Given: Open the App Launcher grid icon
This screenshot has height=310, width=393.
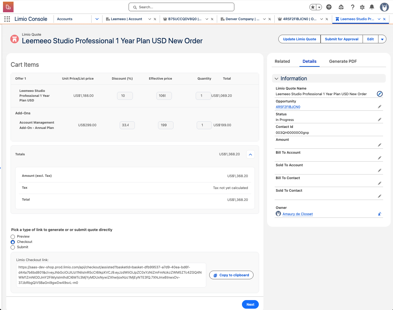Looking at the screenshot, I should pyautogui.click(x=7, y=19).
